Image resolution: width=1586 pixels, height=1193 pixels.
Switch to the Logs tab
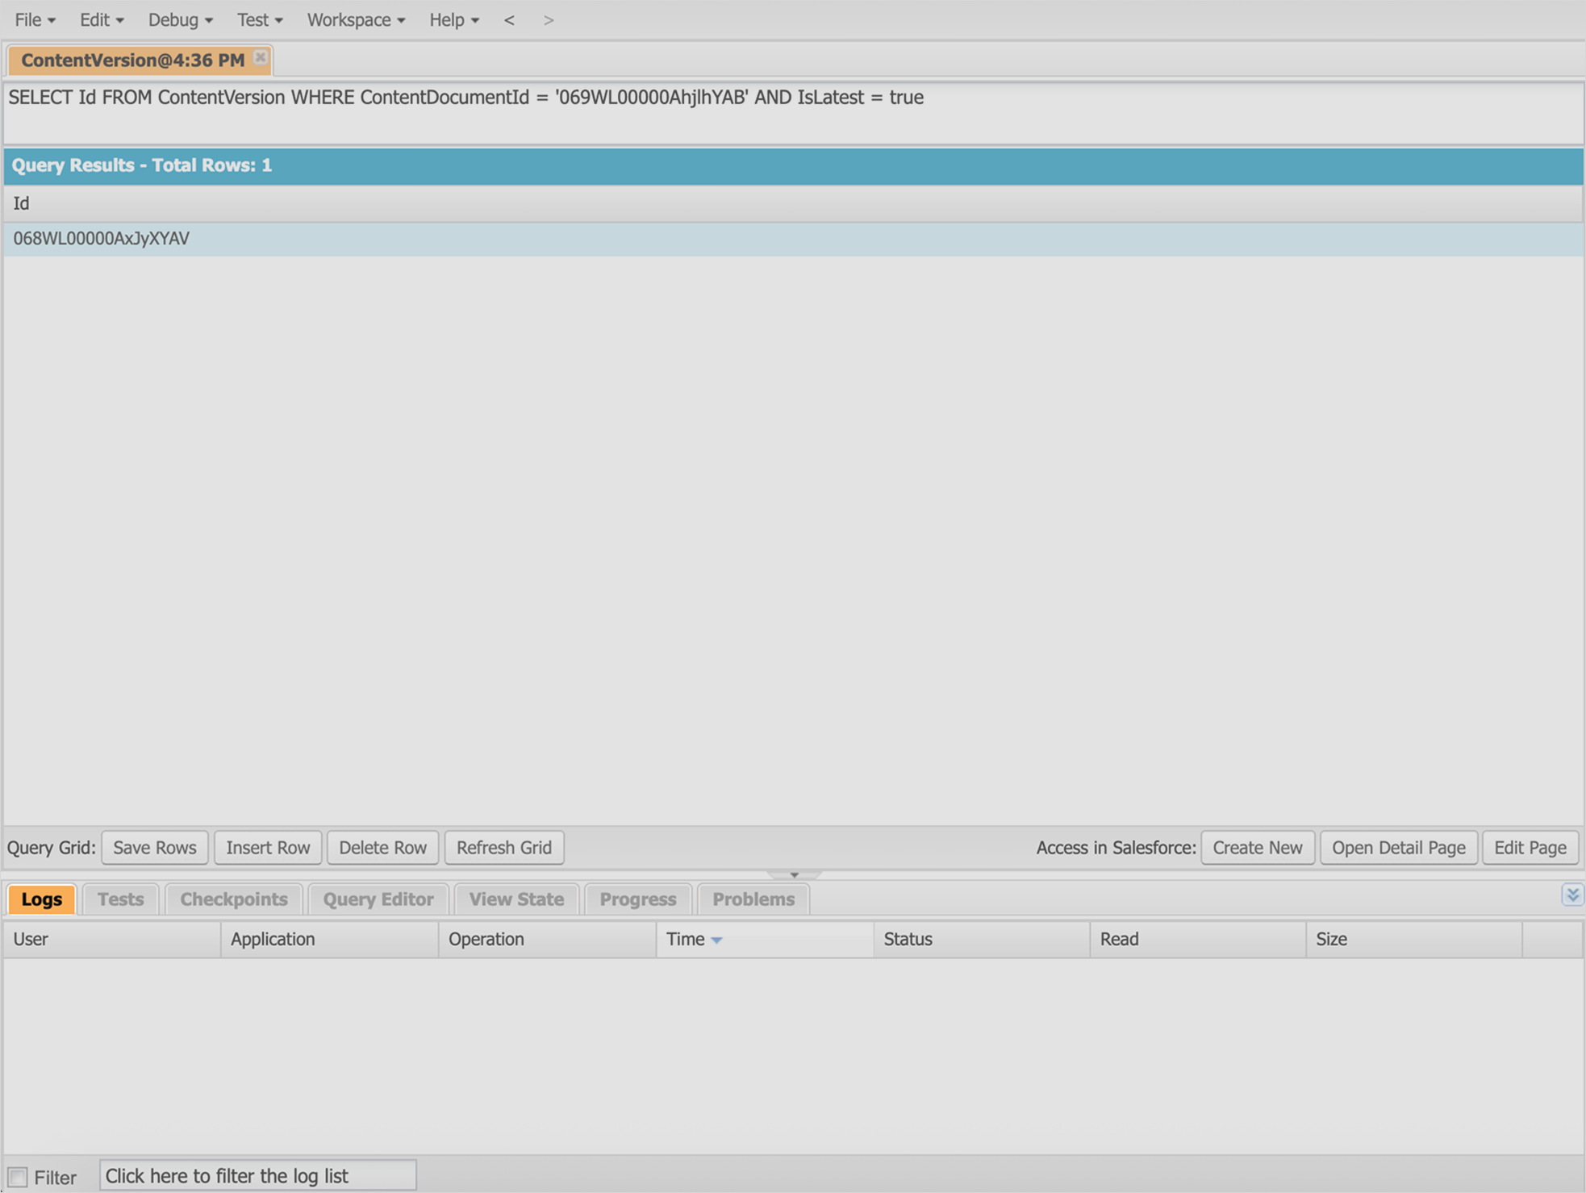42,899
